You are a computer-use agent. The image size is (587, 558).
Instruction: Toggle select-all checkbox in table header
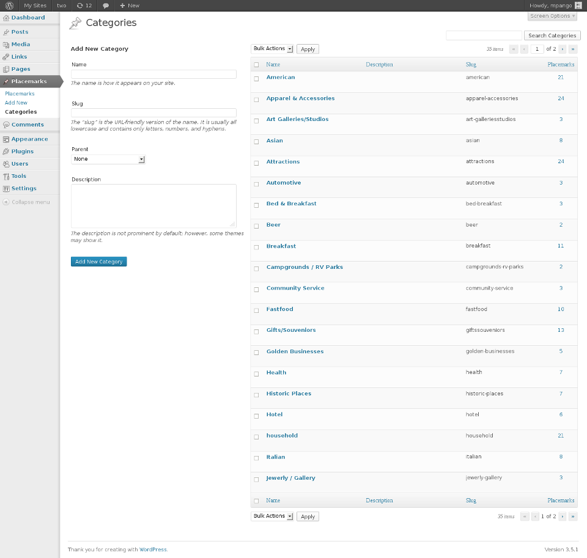pyautogui.click(x=256, y=65)
